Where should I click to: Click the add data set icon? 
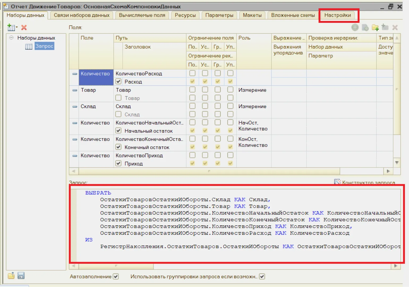tap(11, 27)
